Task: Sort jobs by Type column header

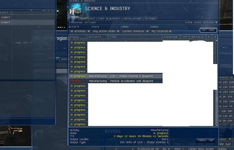Action: tap(135, 37)
